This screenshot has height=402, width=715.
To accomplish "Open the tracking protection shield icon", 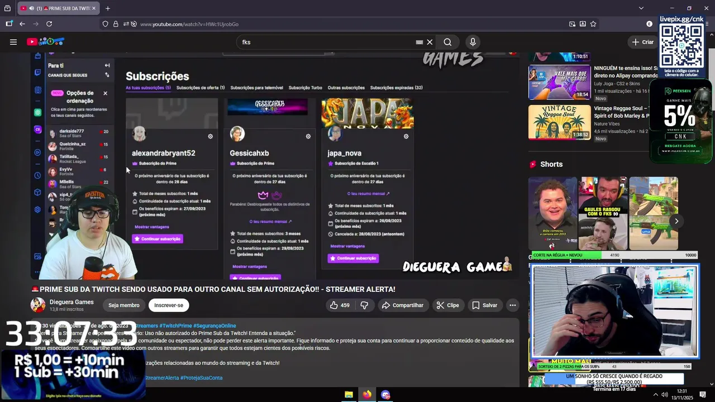I will (105, 24).
